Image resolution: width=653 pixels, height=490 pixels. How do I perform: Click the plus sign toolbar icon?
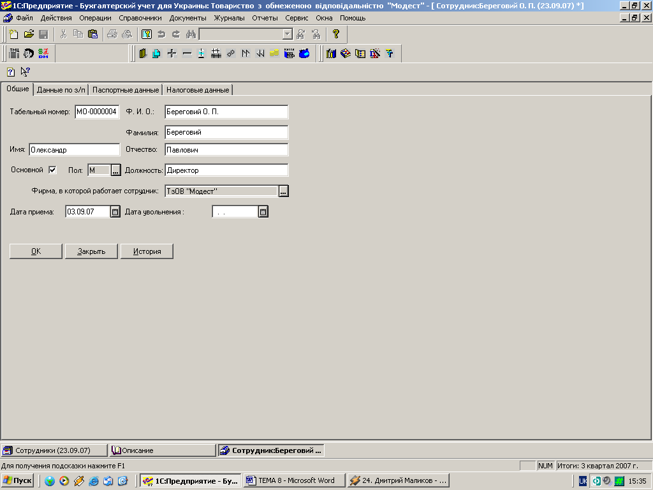172,54
